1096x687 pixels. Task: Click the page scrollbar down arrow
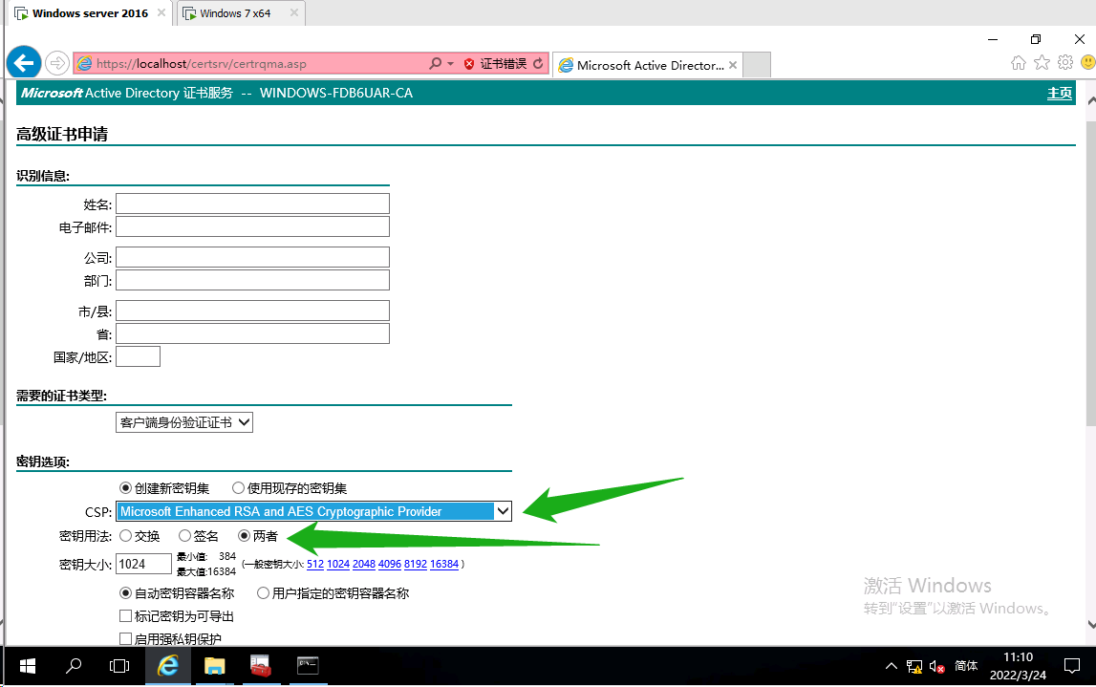coord(1091,625)
